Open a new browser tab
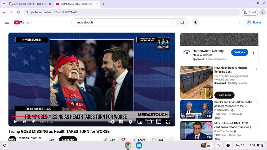Image resolution: width=267 pixels, height=150 pixels. click(x=104, y=4)
